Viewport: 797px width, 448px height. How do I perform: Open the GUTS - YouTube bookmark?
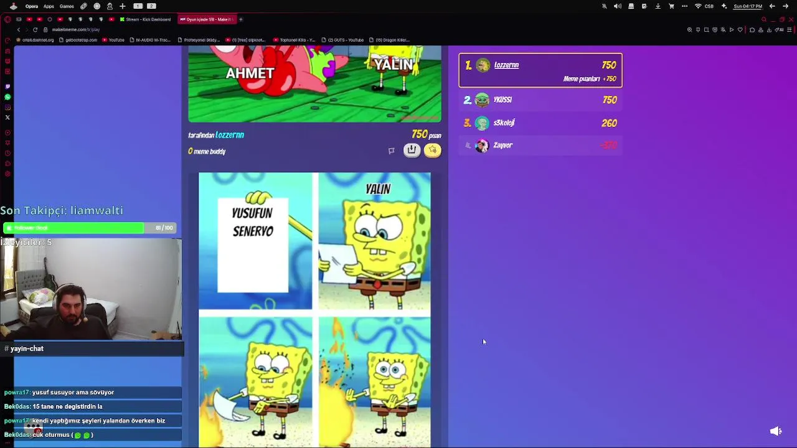[342, 40]
